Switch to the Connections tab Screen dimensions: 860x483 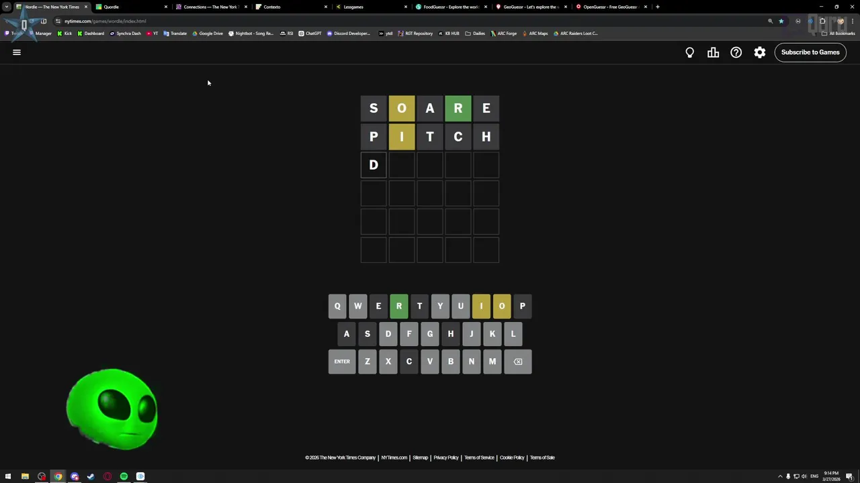211,7
